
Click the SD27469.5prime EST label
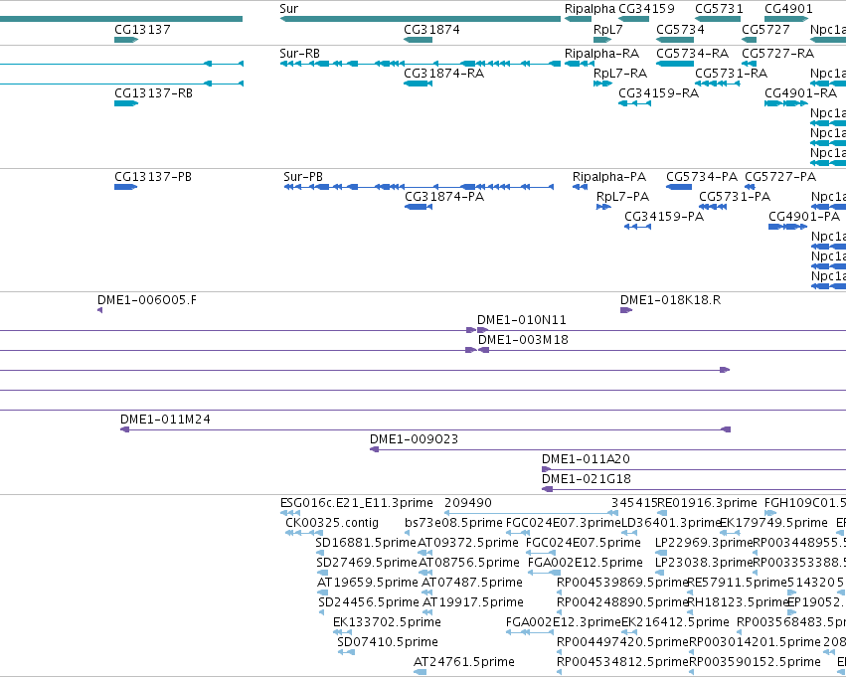(x=367, y=563)
